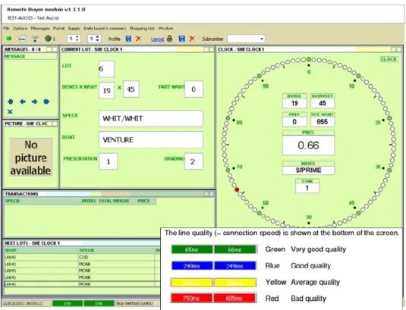The image size is (406, 310).
Task: Click the CLOCK button in clock panel
Action: (x=389, y=59)
